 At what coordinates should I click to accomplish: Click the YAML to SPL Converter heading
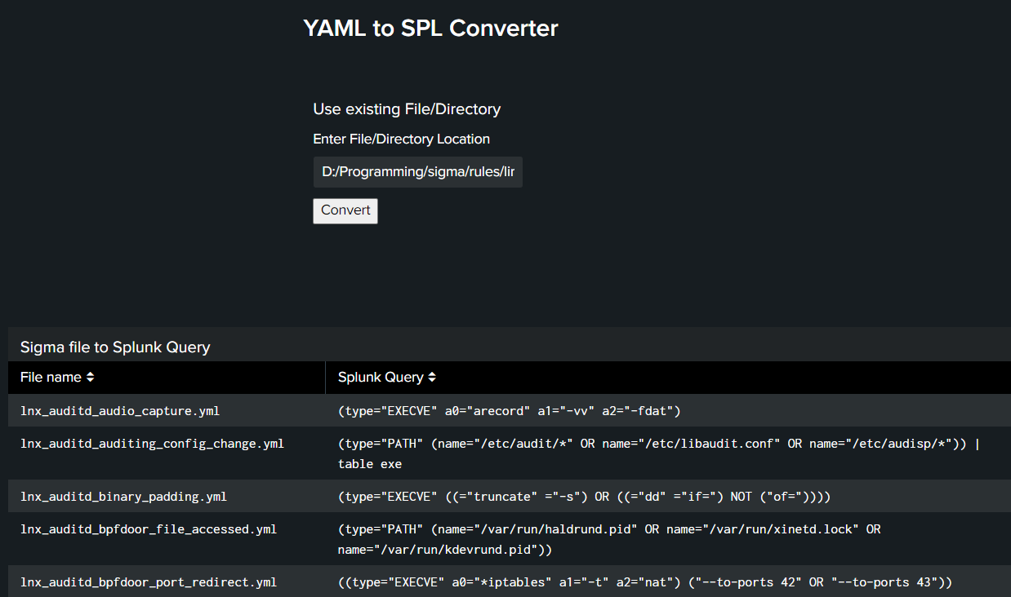click(x=430, y=28)
